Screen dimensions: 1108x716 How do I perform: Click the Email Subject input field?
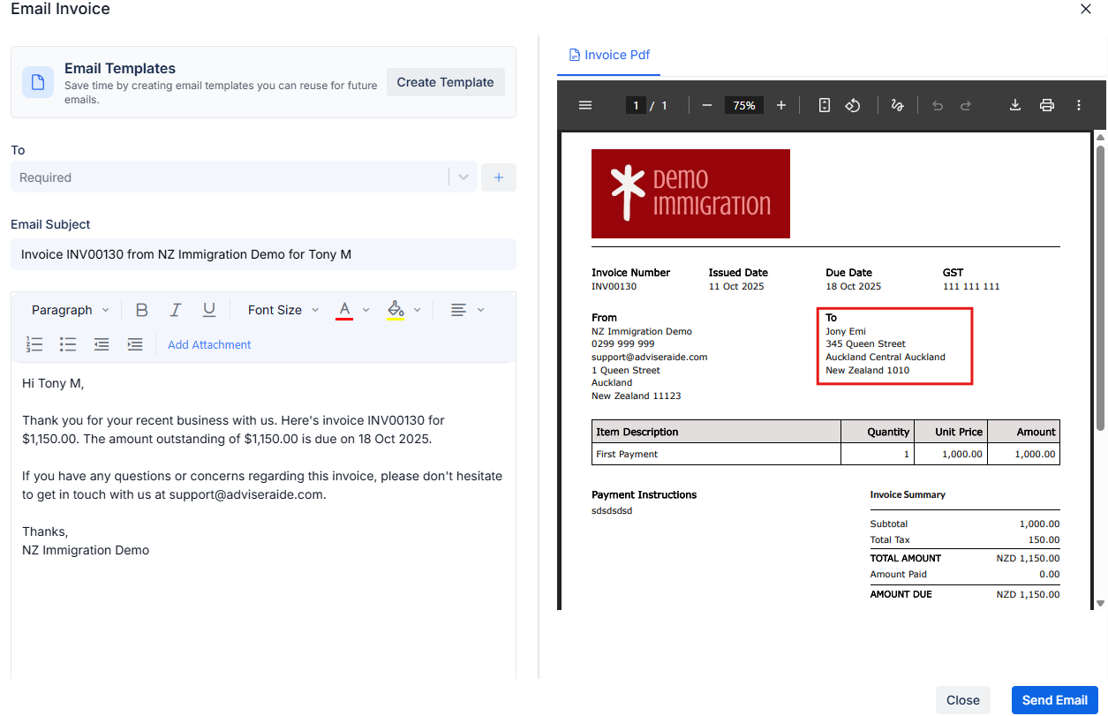pyautogui.click(x=262, y=254)
